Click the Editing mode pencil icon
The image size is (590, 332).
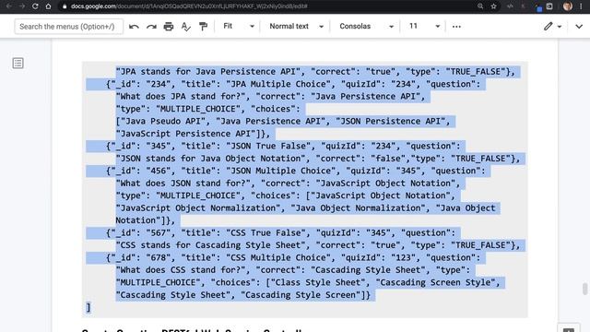(548, 26)
